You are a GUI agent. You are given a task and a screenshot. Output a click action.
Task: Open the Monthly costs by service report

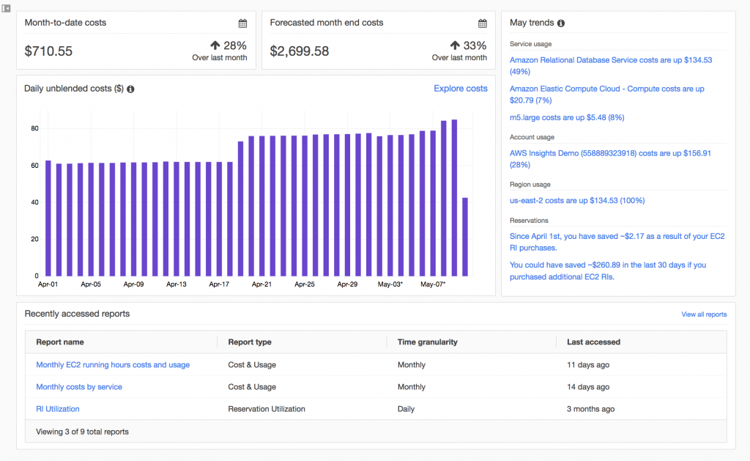coord(79,386)
